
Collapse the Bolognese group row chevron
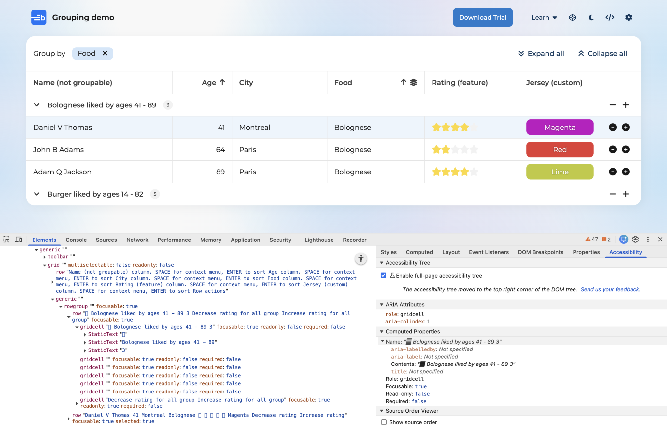pyautogui.click(x=37, y=105)
